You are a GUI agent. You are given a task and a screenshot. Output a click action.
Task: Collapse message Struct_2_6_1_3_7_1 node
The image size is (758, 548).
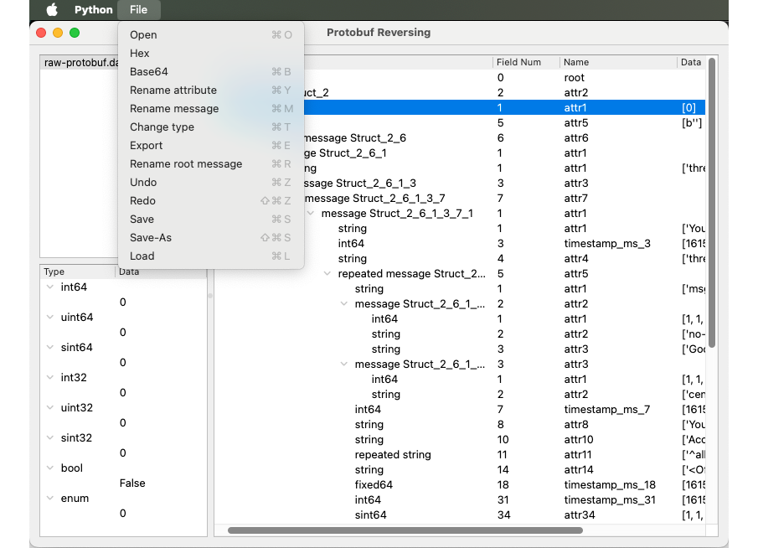311,214
